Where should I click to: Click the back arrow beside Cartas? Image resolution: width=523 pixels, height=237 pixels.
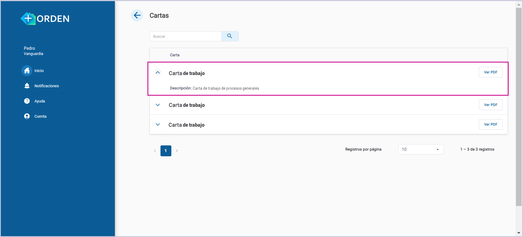(137, 15)
